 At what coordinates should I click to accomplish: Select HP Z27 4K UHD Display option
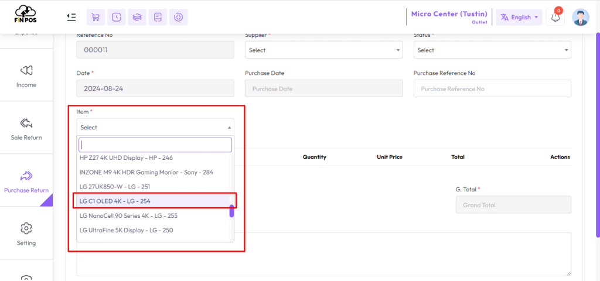[x=153, y=157]
